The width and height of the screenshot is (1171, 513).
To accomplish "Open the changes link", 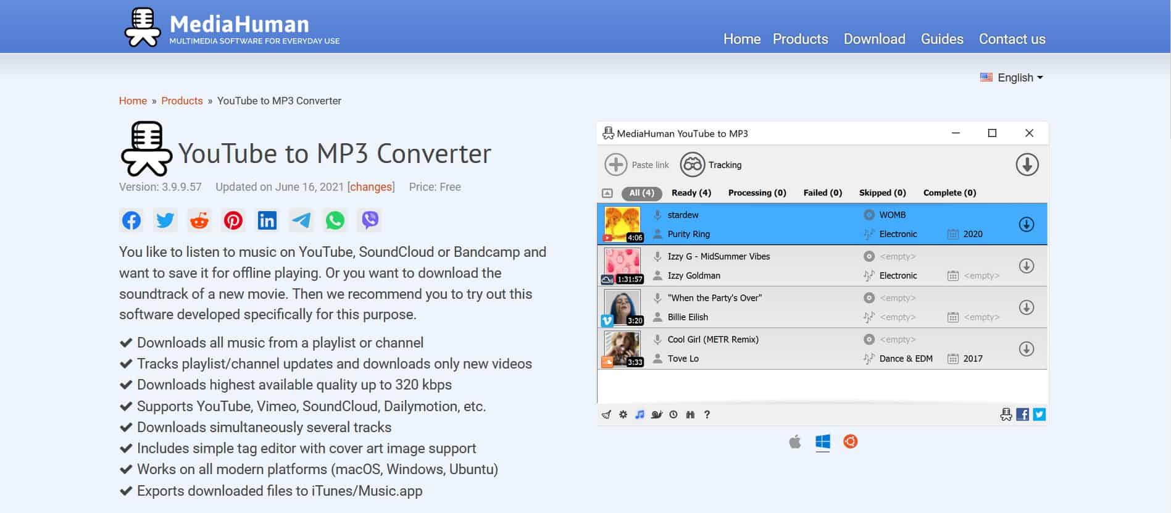I will [x=371, y=187].
